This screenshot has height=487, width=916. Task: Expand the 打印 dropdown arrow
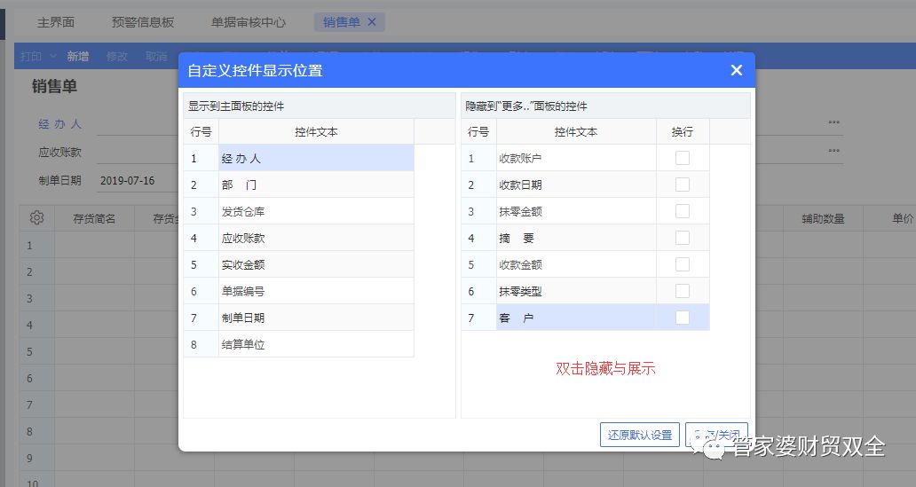pyautogui.click(x=53, y=57)
